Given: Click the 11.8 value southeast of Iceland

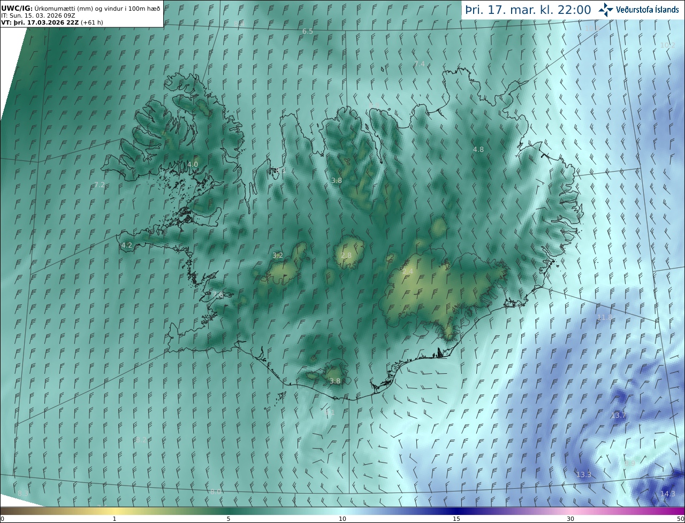Looking at the screenshot, I should point(605,317).
